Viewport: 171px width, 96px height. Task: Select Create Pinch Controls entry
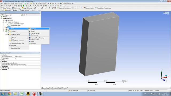(19, 41)
